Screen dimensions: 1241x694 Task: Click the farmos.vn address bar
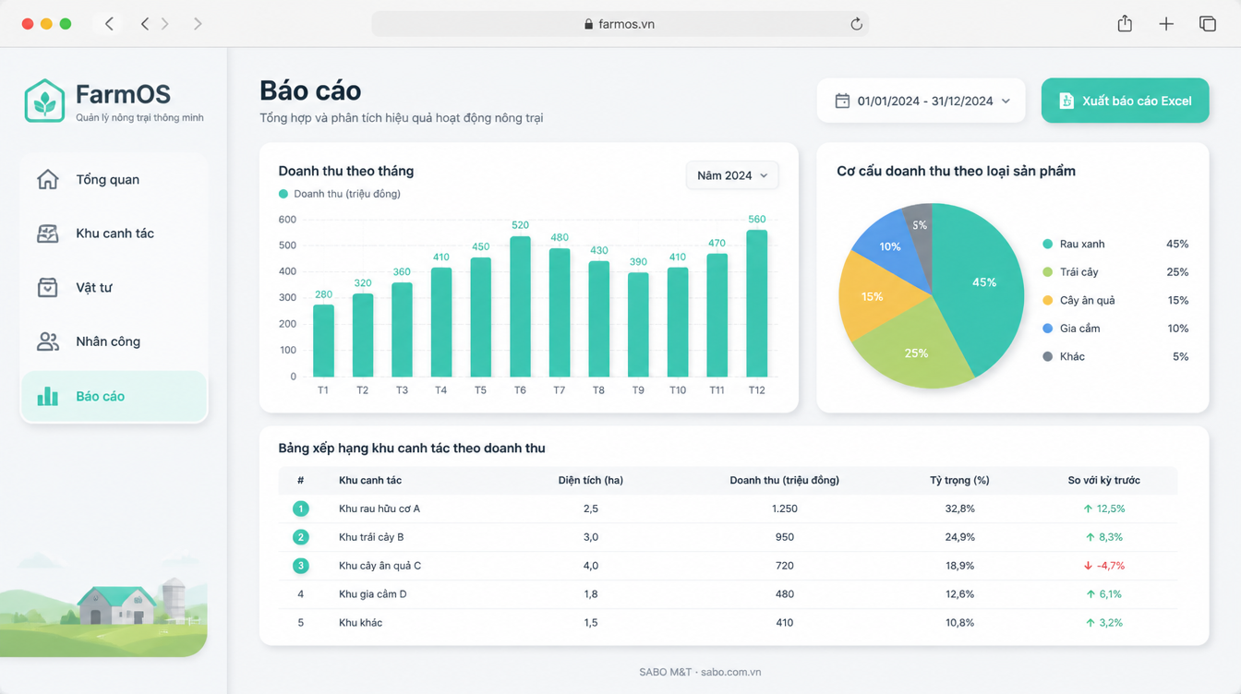(620, 24)
